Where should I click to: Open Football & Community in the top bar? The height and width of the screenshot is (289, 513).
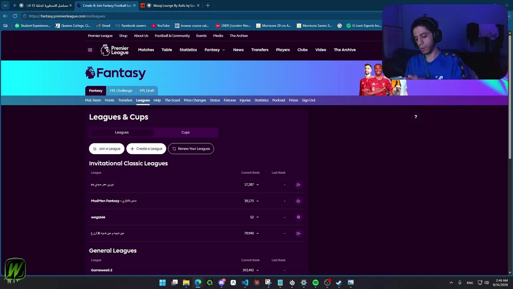click(x=172, y=36)
